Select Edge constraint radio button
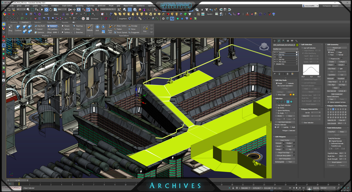Viewport: 352px width, 192px height. coord(337,52)
